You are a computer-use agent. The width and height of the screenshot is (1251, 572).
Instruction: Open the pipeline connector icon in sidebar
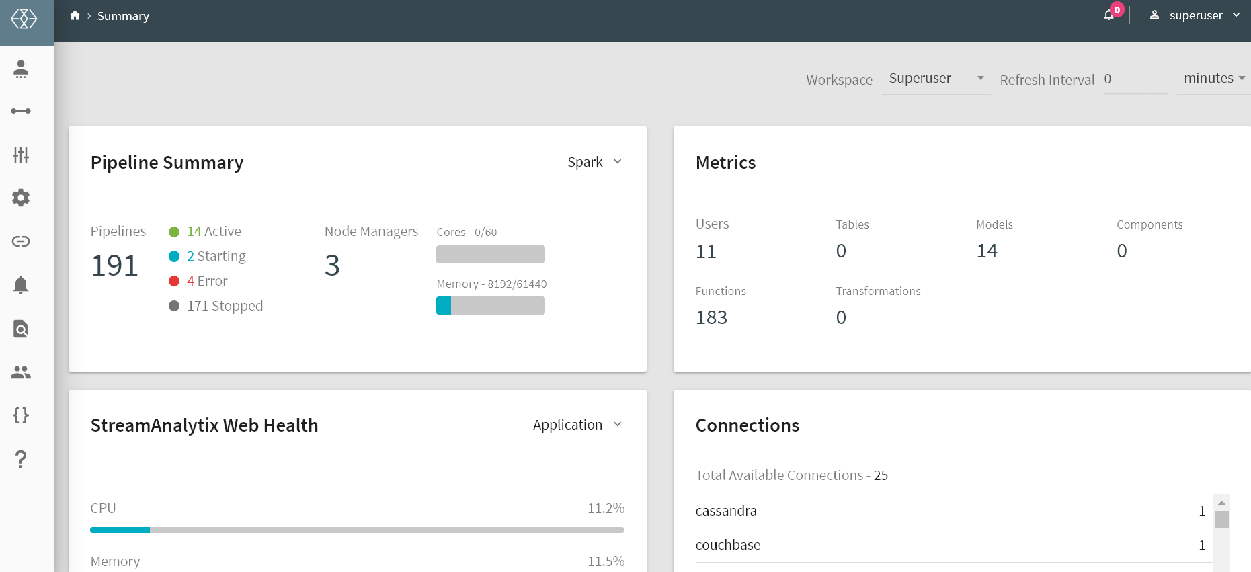point(21,111)
